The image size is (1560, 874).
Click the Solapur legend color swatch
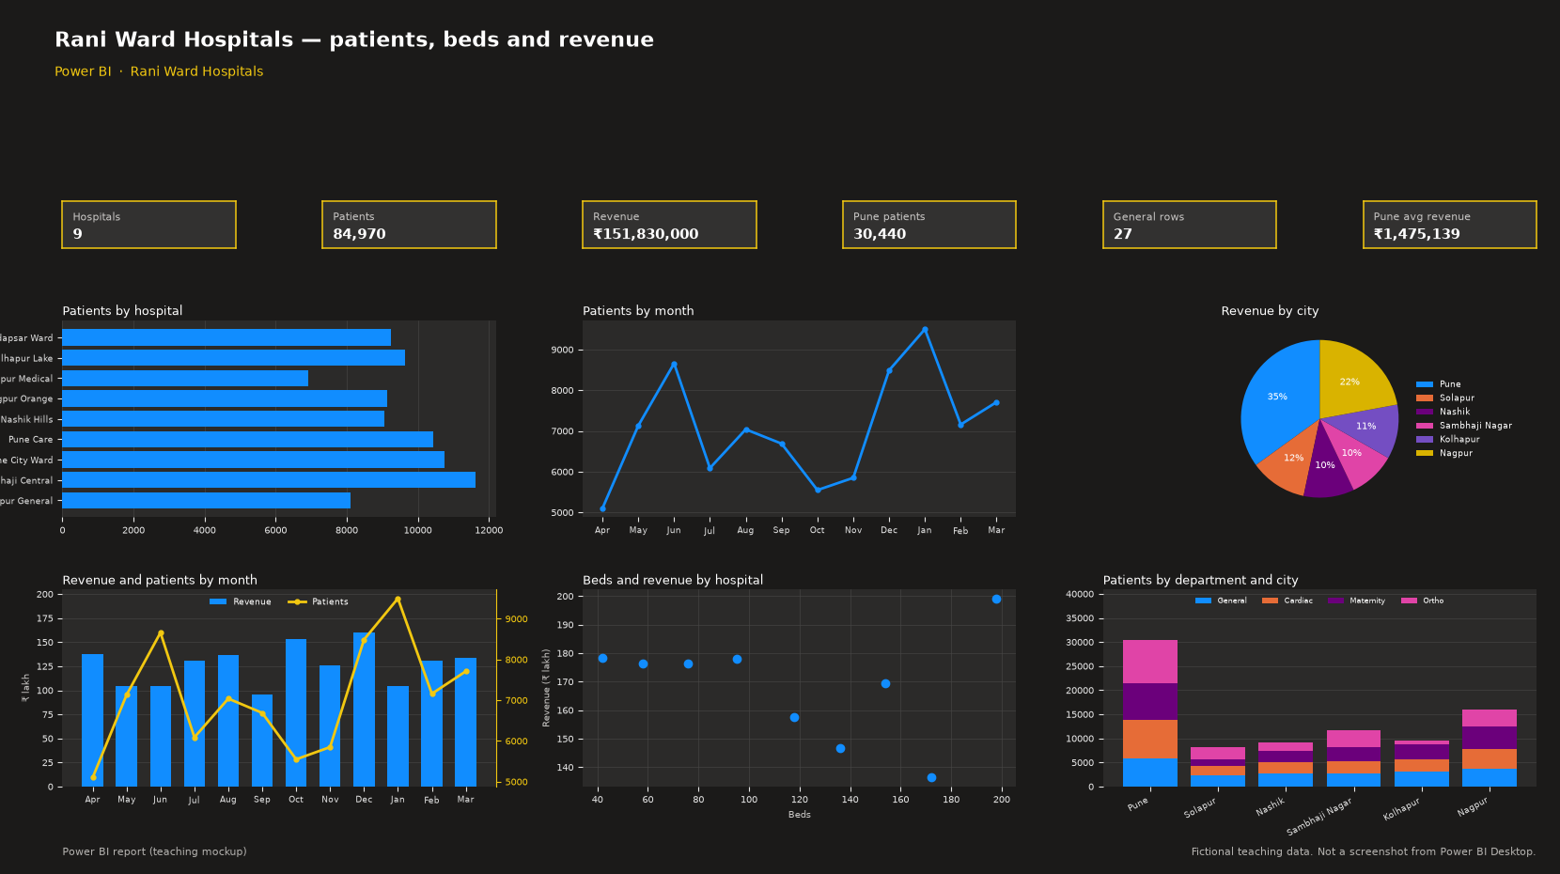[x=1425, y=398]
